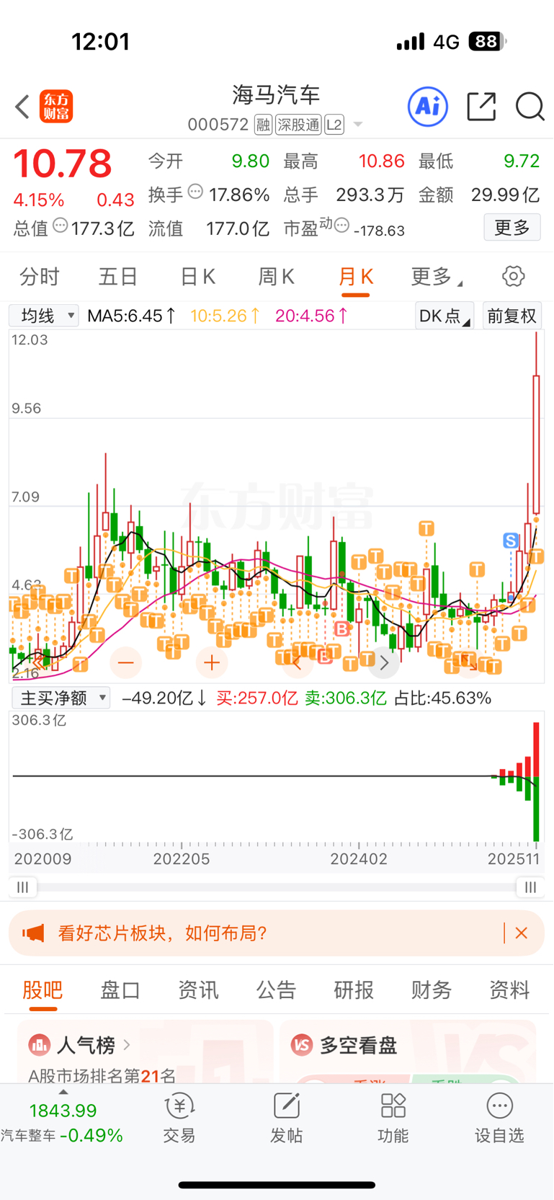This screenshot has height=1200, width=554.
Task: Open the 资料 tab
Action: tap(509, 990)
